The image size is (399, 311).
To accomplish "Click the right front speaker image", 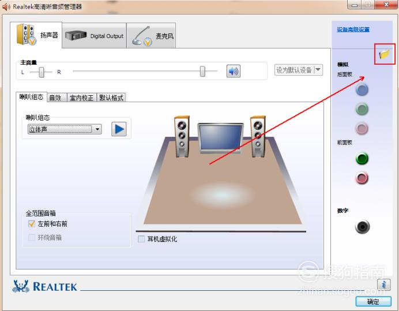I will [x=258, y=136].
